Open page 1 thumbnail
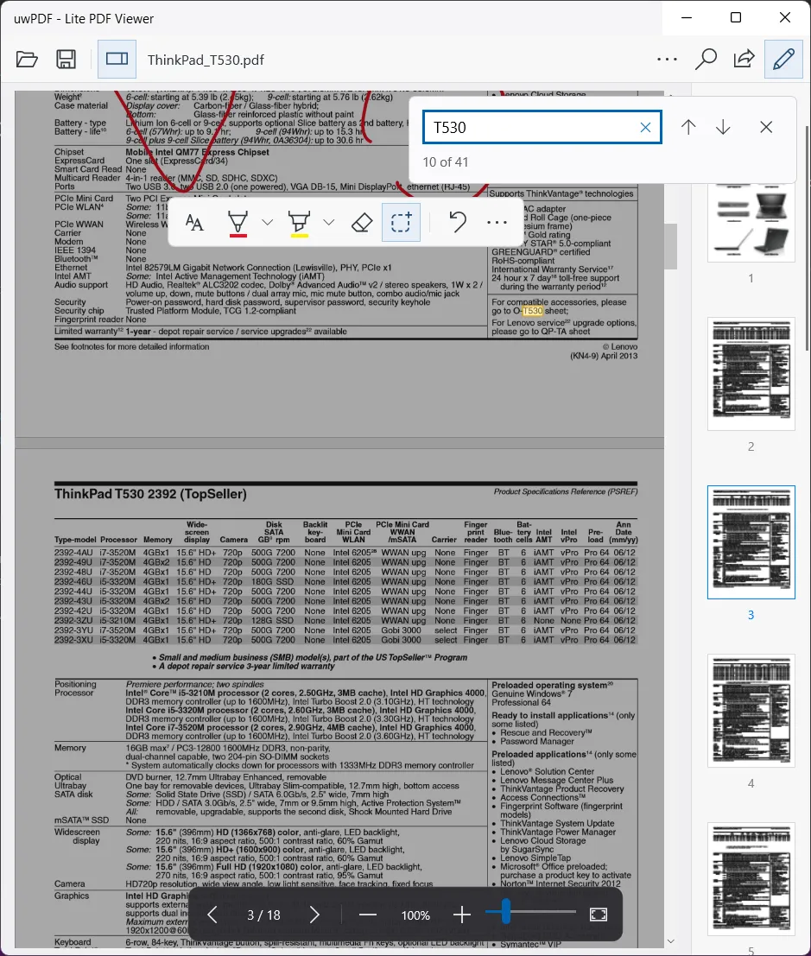Screen dimensions: 811x956 click(751, 223)
